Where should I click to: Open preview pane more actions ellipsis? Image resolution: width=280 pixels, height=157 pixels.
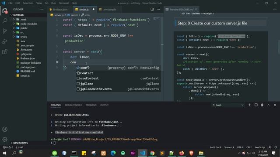pyautogui.click(x=275, y=9)
